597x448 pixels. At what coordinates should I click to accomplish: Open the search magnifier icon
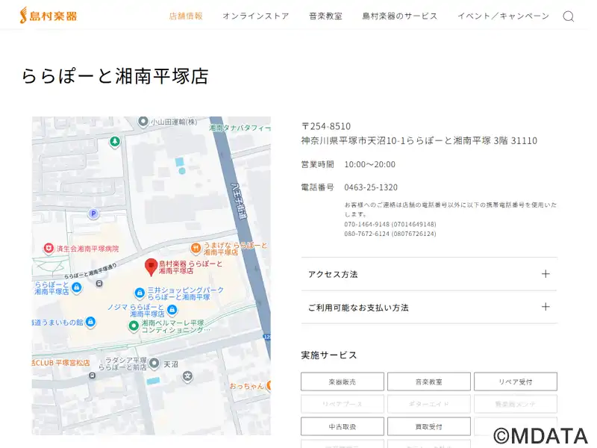pyautogui.click(x=568, y=16)
